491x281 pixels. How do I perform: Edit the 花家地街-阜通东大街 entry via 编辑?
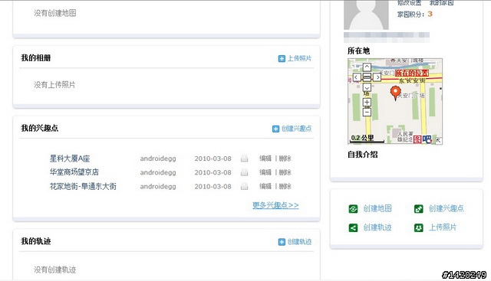[x=265, y=186]
